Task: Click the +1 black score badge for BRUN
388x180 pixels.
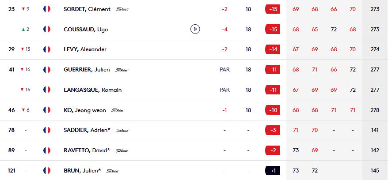Action: click(x=272, y=170)
